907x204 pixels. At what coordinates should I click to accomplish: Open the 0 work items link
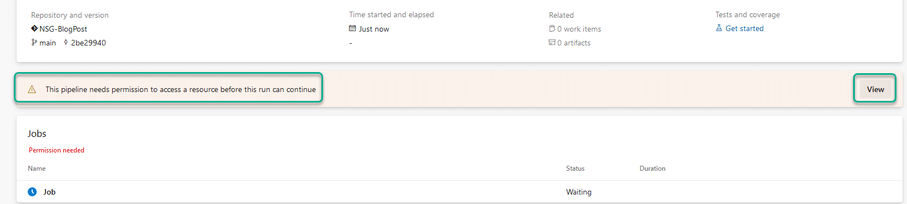pyautogui.click(x=579, y=29)
